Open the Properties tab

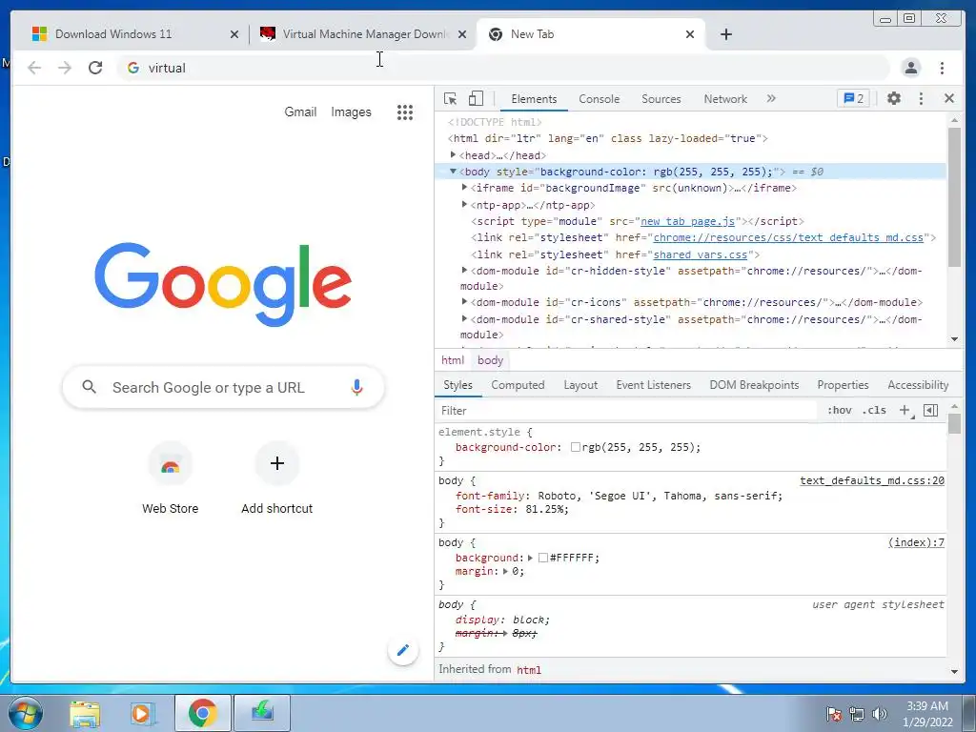[843, 385]
